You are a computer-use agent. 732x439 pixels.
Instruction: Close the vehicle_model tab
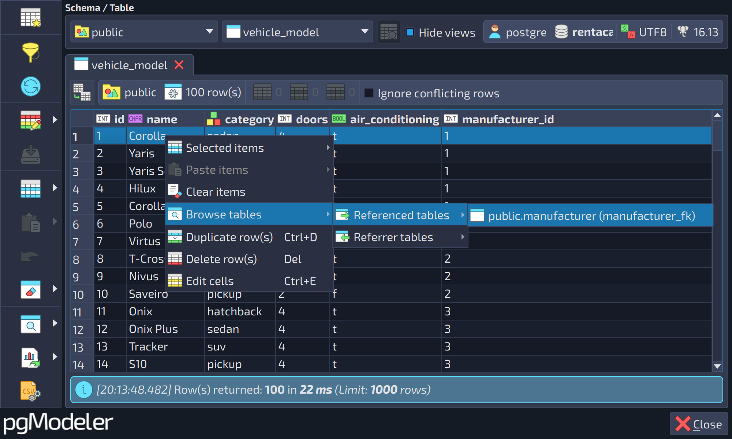pyautogui.click(x=179, y=65)
